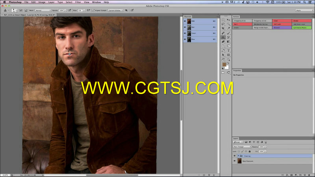Open layer Kind filter dropdown
315x177 pixels.
238,142
